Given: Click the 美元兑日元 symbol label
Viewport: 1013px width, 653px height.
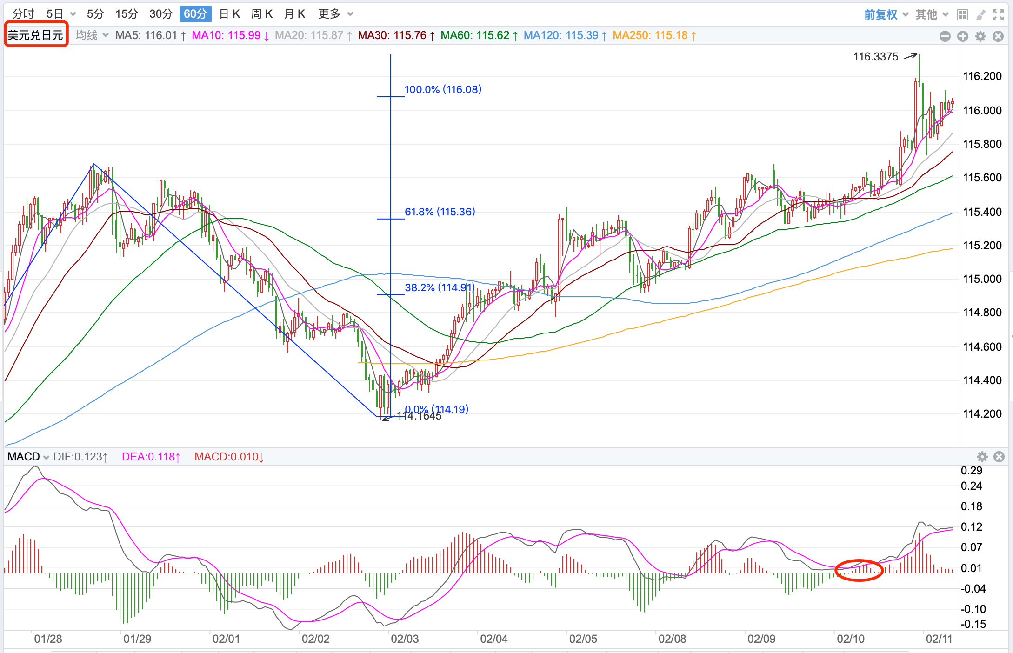Looking at the screenshot, I should 36,35.
